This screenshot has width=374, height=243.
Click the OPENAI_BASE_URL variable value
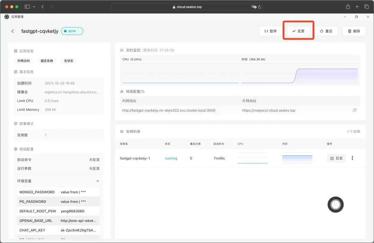(x=79, y=220)
